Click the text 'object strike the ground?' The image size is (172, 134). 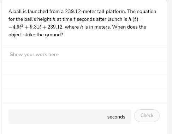tap(36, 35)
